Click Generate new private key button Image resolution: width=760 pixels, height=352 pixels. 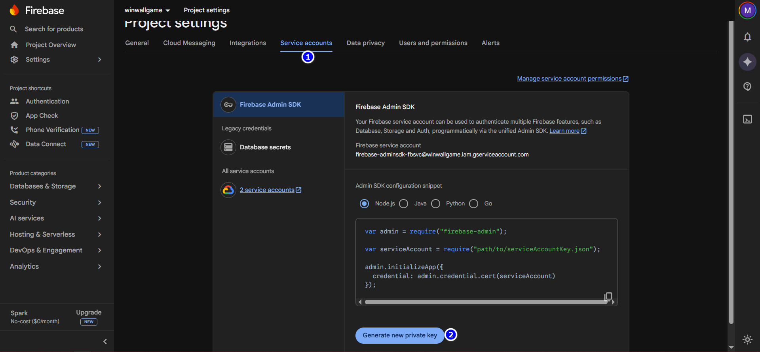click(400, 335)
